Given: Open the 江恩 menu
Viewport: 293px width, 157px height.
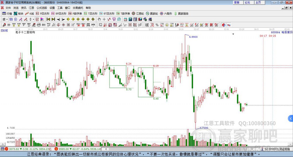Looking at the screenshot, I should pyautogui.click(x=31, y=8).
